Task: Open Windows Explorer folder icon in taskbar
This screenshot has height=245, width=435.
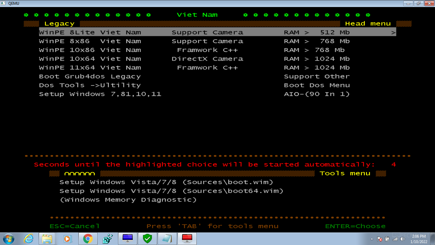Action: pyautogui.click(x=47, y=239)
